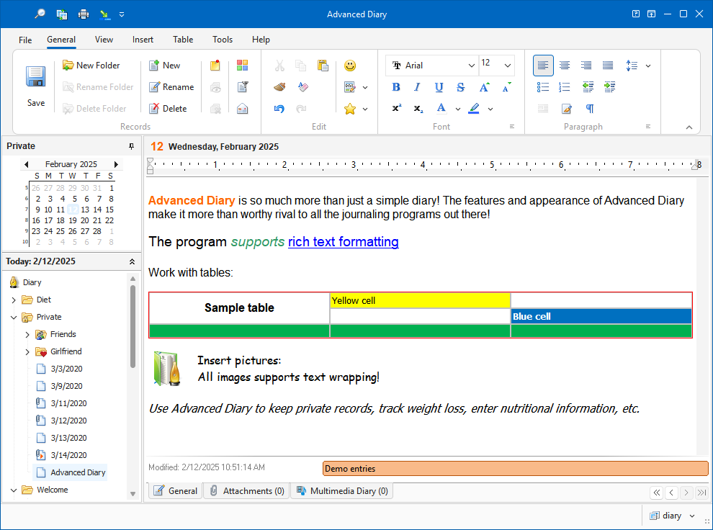Toggle Subscript formatting
Image resolution: width=713 pixels, height=530 pixels.
coord(418,109)
